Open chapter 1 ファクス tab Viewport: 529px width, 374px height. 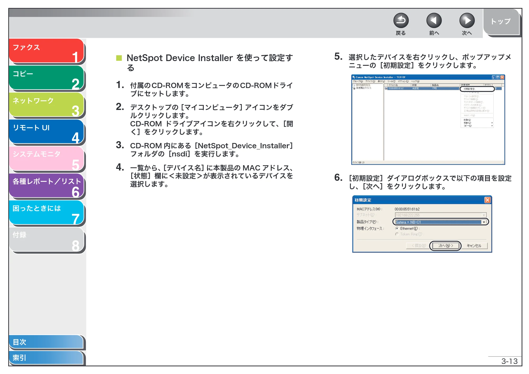coord(46,51)
